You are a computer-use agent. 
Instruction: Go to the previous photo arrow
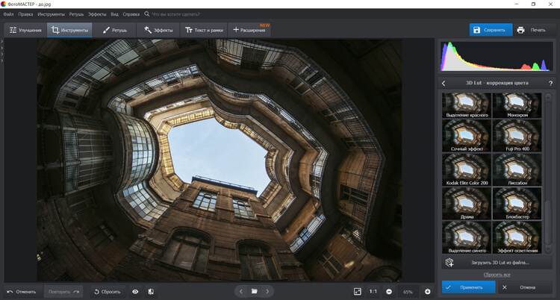(x=241, y=291)
